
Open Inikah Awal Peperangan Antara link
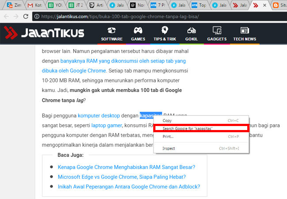pos(129,187)
